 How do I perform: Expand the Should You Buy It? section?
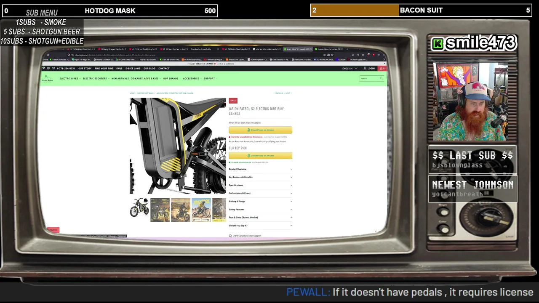point(260,226)
